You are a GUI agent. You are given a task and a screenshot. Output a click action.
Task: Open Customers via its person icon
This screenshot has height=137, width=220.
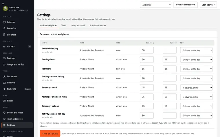(x=4, y=76)
